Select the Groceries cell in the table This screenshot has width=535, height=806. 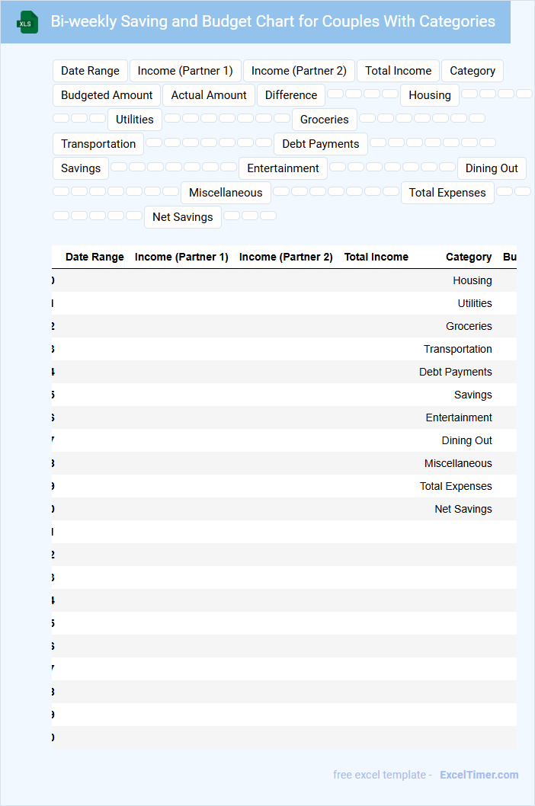[469, 326]
